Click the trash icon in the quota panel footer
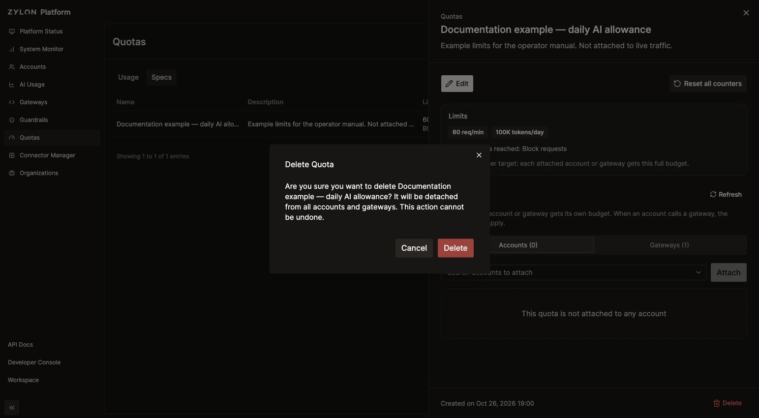Screen dimensions: 759x418 click(716, 403)
